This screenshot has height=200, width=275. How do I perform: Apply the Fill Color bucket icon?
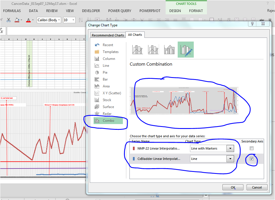[x=17, y=20]
